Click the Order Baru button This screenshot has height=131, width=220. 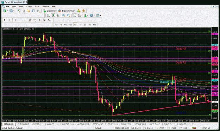[x=50, y=11]
